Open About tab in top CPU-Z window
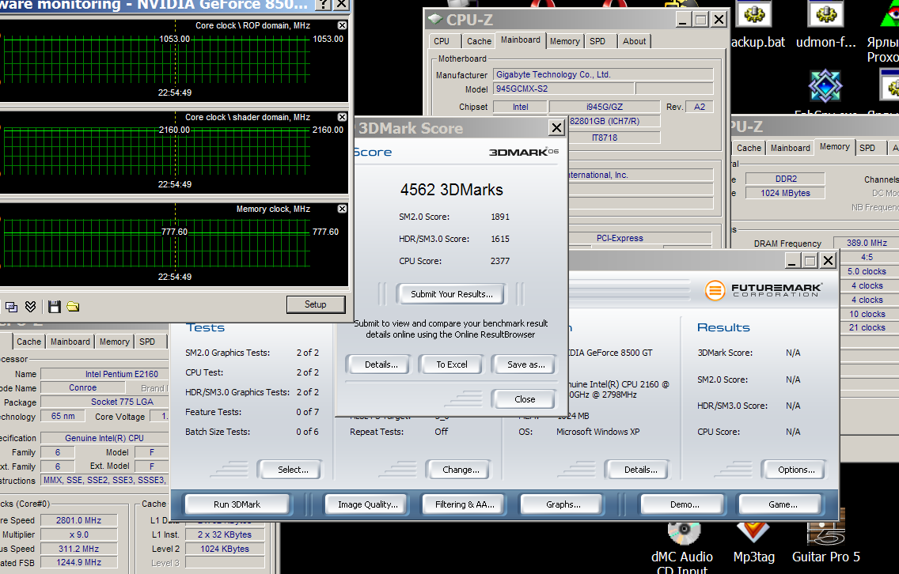 pyautogui.click(x=634, y=41)
